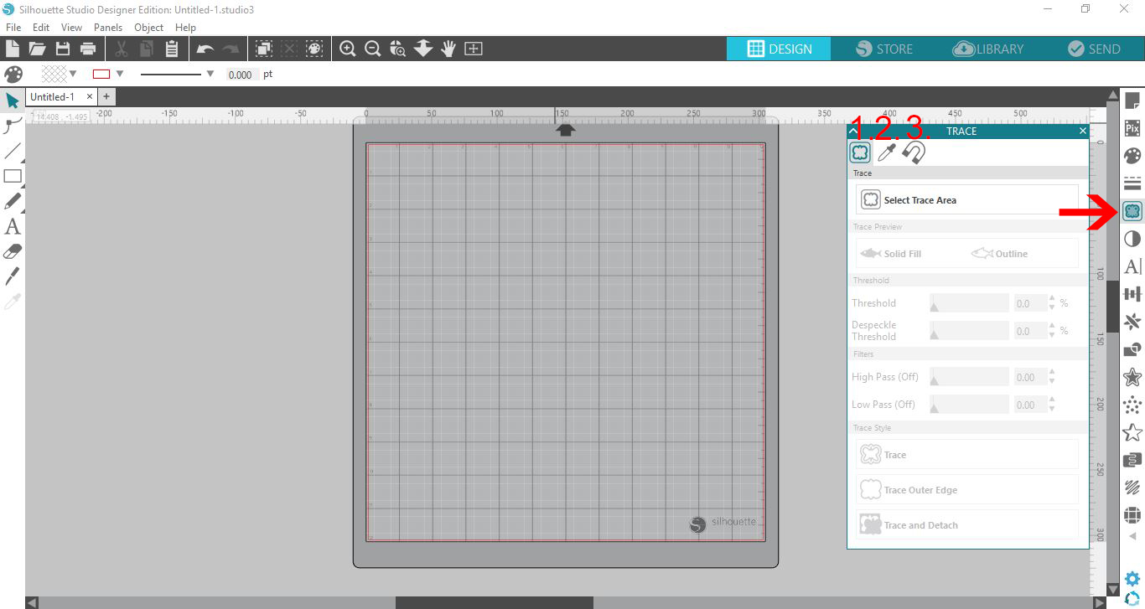Fit the page to the window
The height and width of the screenshot is (609, 1145).
click(474, 49)
